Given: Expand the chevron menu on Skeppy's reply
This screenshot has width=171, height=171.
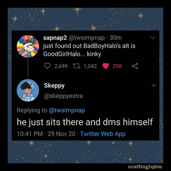Looking at the screenshot, I should coord(154,85).
